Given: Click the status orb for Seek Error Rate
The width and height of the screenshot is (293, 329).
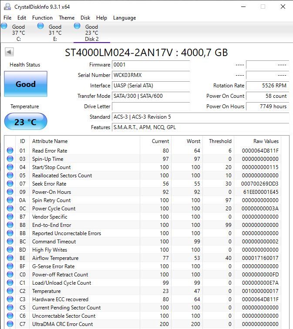Looking at the screenshot, I should 10,183.
